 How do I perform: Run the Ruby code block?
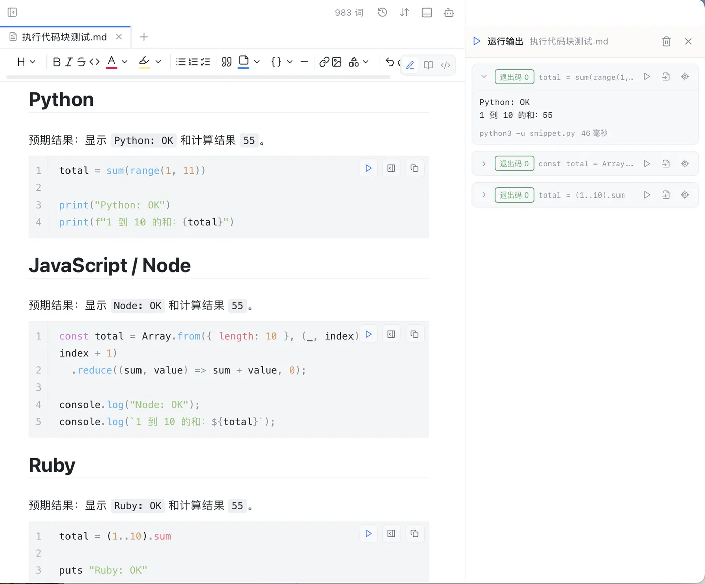pos(368,534)
